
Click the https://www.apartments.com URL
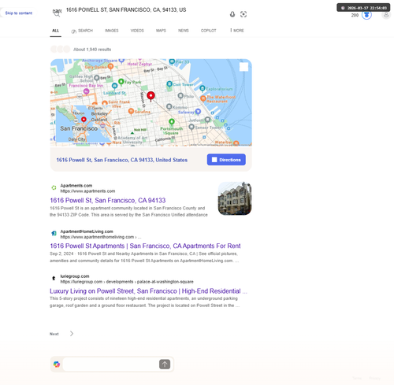coord(87,191)
